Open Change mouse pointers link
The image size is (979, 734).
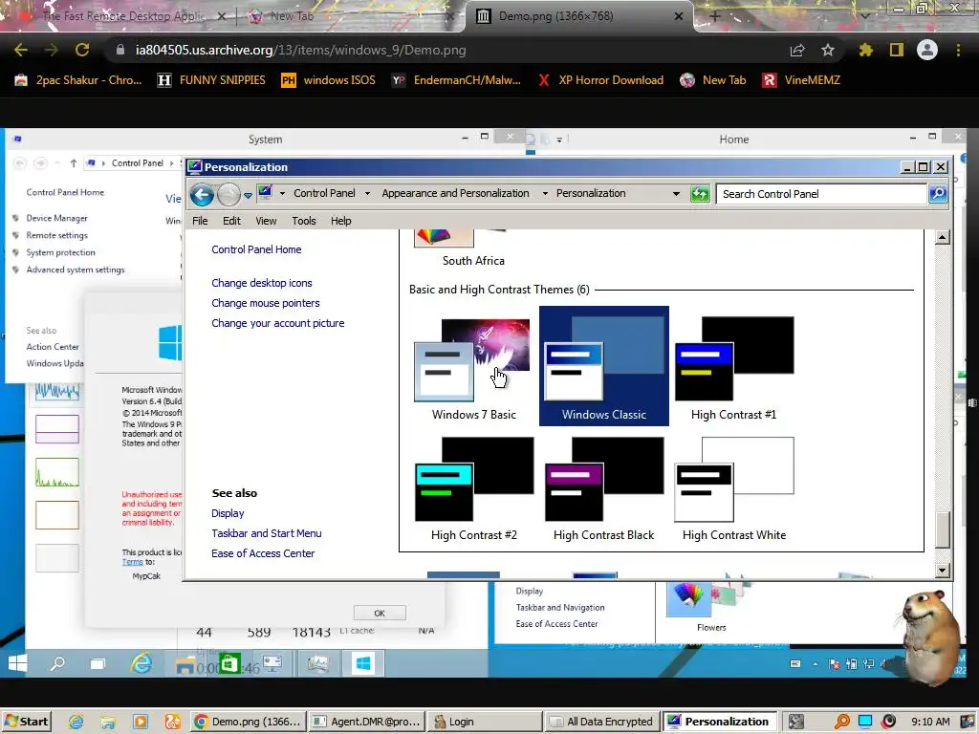[x=266, y=303]
